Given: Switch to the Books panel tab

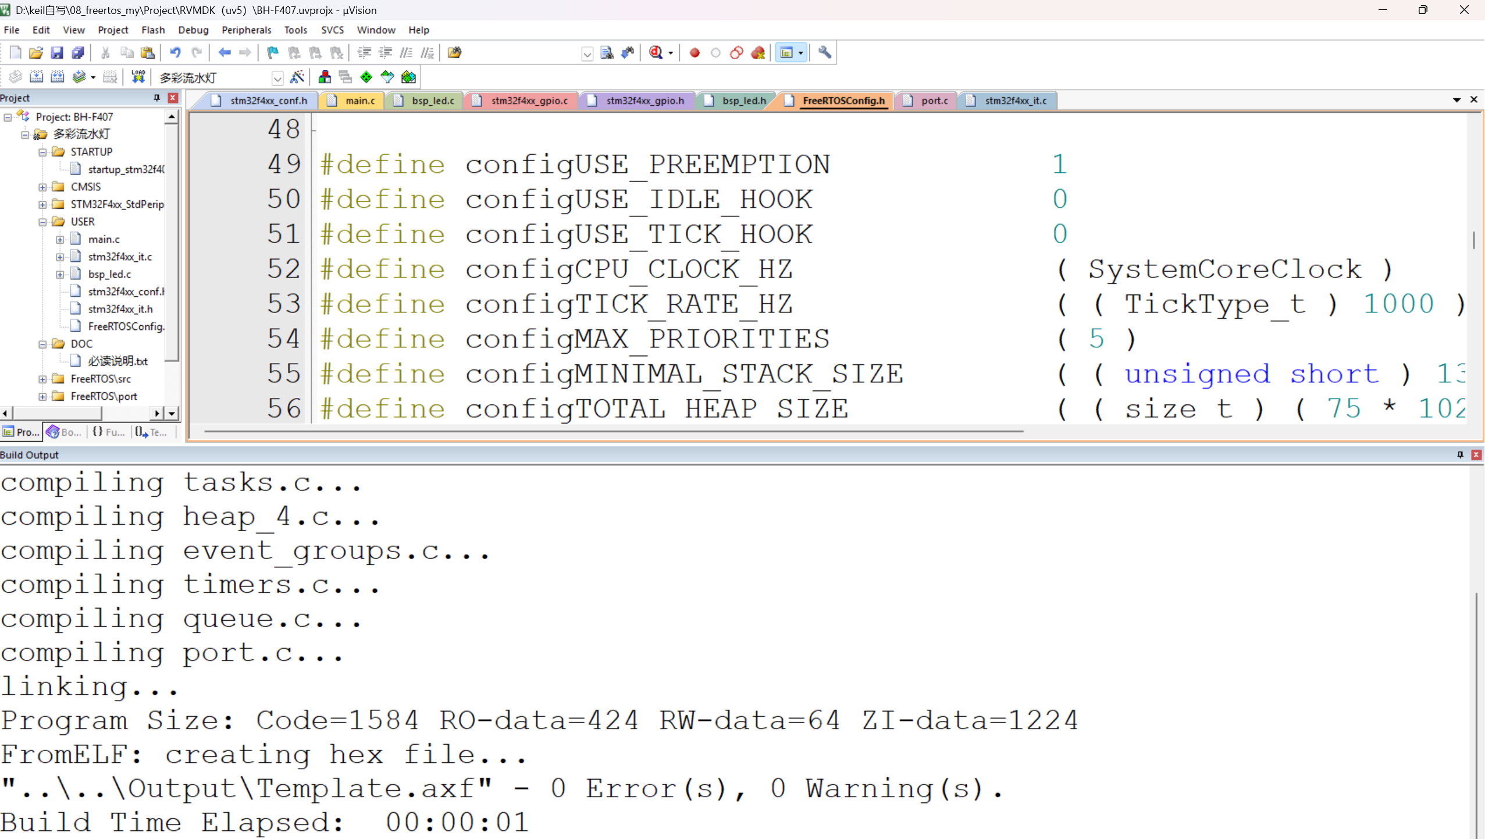Looking at the screenshot, I should coord(64,432).
